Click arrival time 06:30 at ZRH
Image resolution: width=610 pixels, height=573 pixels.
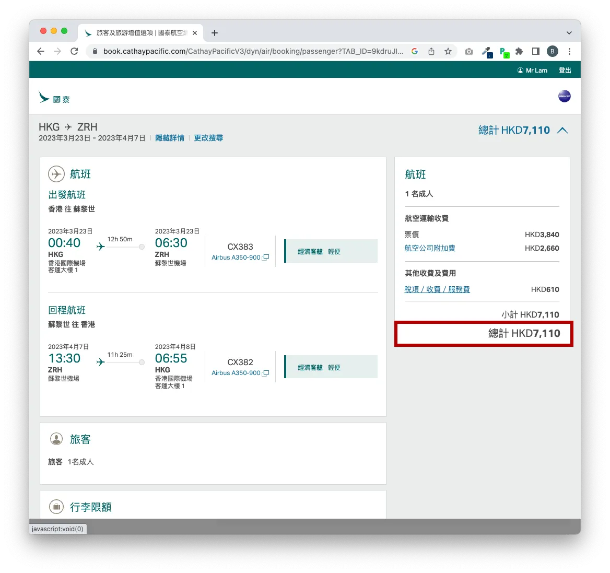171,243
